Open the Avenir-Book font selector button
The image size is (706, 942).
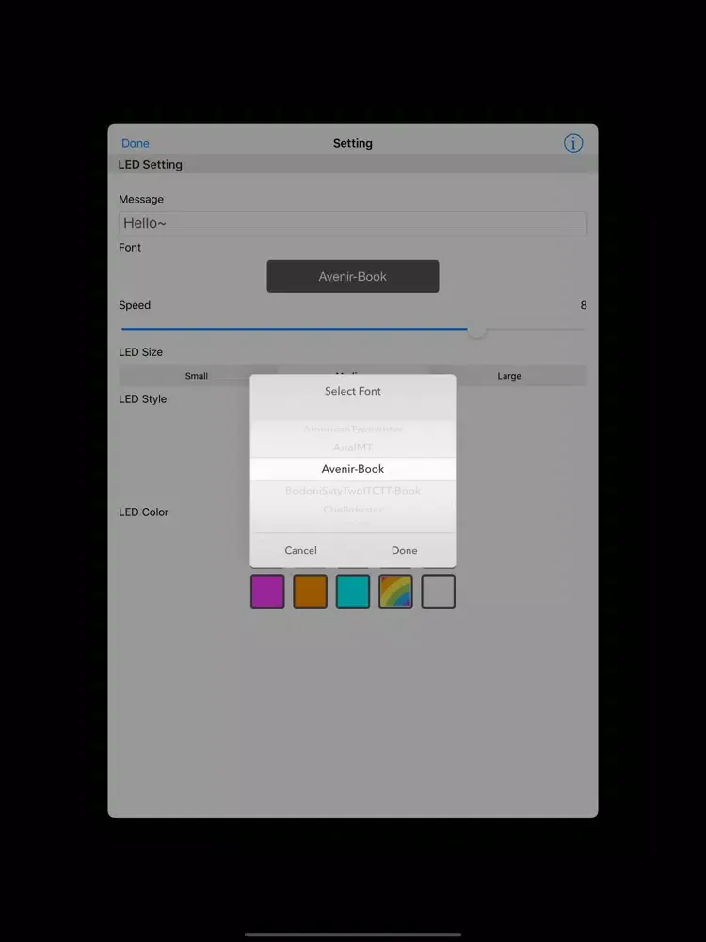pyautogui.click(x=352, y=276)
